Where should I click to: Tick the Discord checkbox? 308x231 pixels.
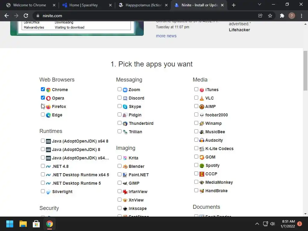pos(119,98)
